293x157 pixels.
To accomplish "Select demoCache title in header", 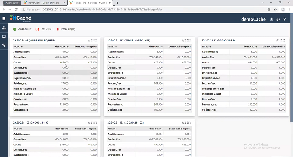I will [x=253, y=19].
